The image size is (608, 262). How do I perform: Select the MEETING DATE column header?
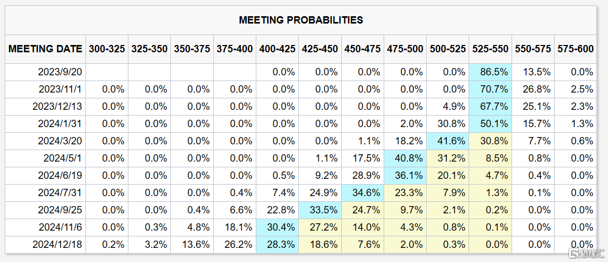[x=46, y=49]
